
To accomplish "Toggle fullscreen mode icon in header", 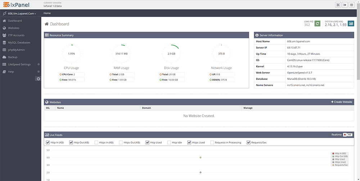I will (x=338, y=5).
